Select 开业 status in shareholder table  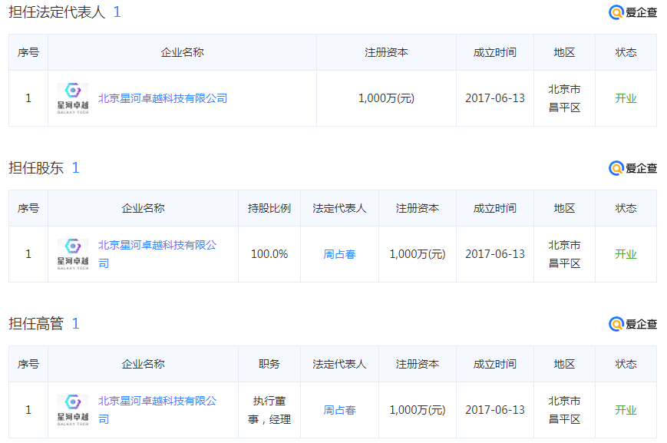626,254
